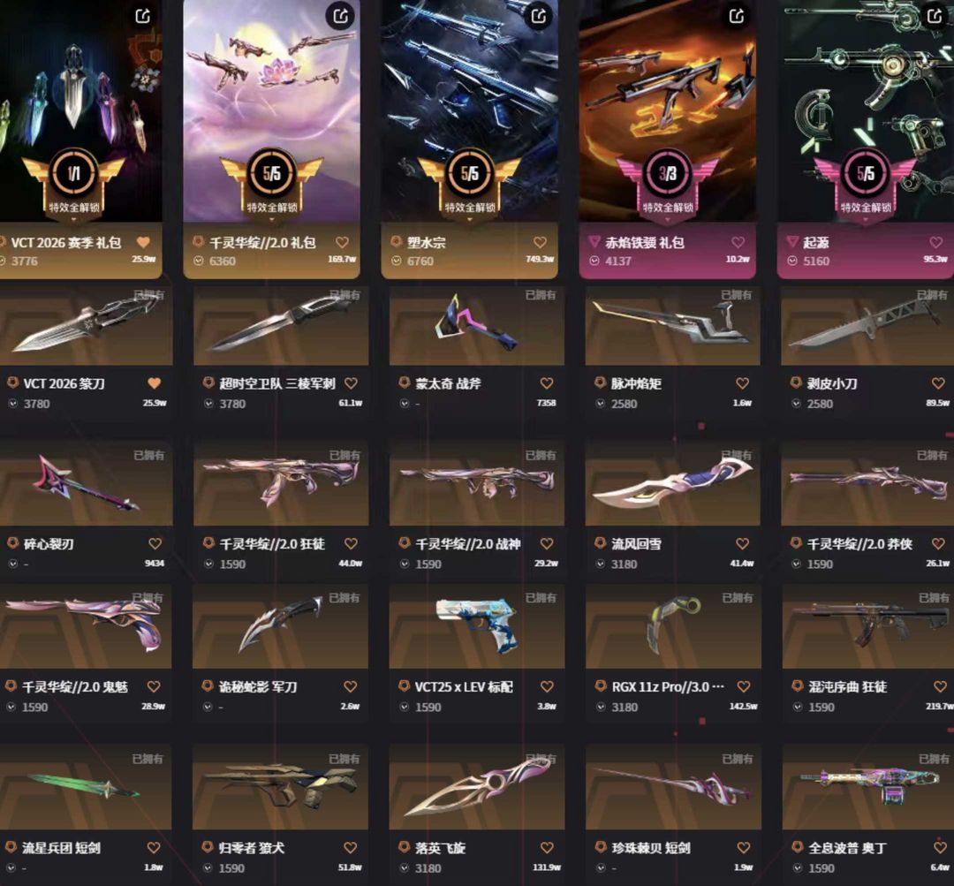Open the 全息波普 奥丁 item name
Viewport: 954px width, 886px height.
[x=847, y=848]
